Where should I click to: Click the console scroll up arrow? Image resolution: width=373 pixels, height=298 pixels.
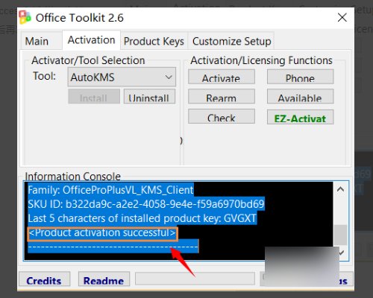point(340,189)
